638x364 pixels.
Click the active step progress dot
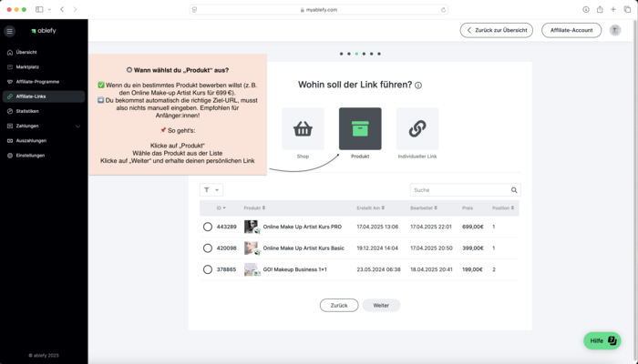tap(356, 54)
